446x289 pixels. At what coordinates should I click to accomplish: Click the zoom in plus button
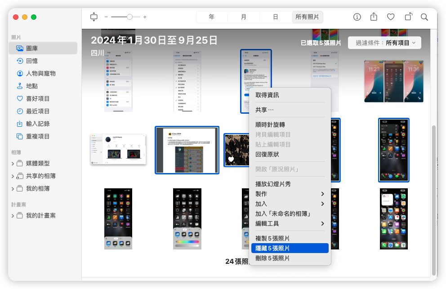pyautogui.click(x=145, y=17)
